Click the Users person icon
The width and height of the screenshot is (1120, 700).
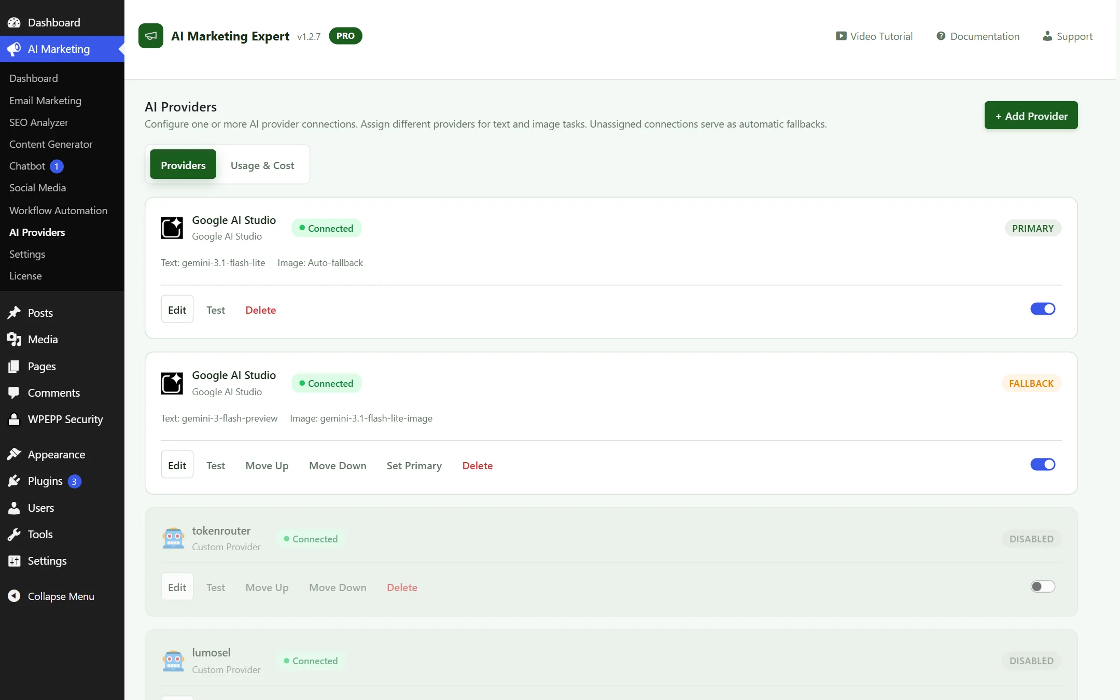click(x=14, y=508)
